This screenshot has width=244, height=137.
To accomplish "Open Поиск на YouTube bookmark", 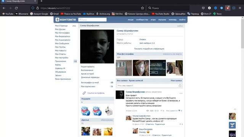I will click(x=71, y=14).
